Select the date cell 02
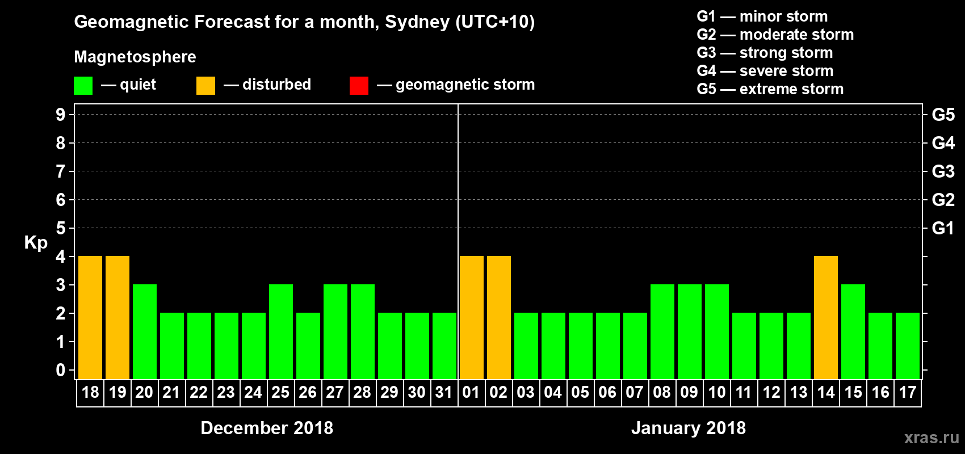This screenshot has width=965, height=454. (x=499, y=393)
